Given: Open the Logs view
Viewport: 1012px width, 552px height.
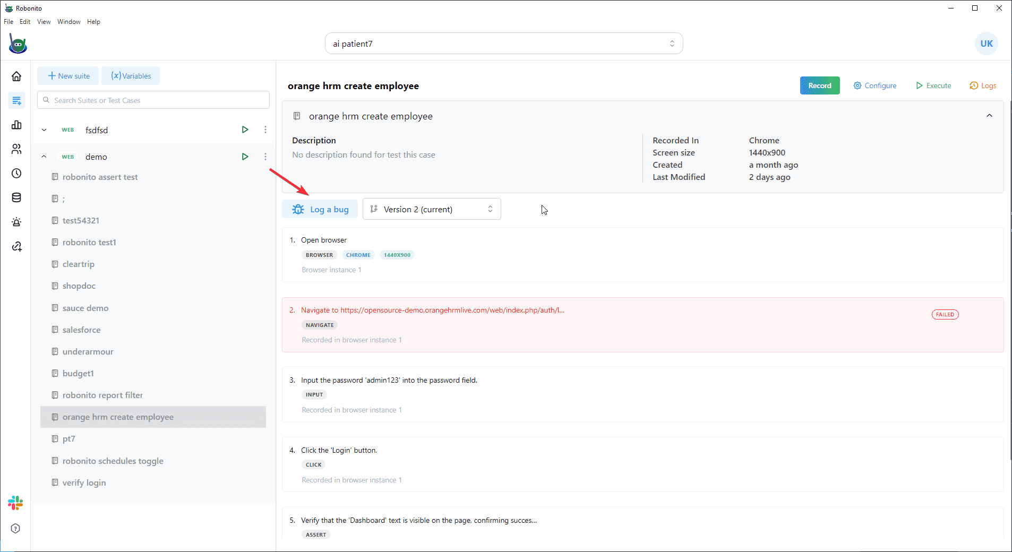Looking at the screenshot, I should [983, 85].
